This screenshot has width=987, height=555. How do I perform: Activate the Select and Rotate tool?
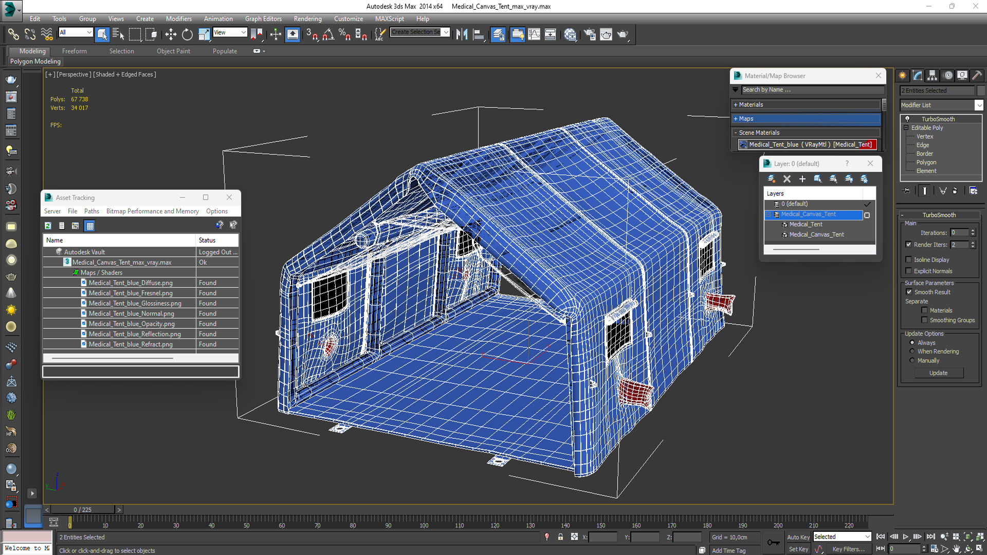(187, 34)
